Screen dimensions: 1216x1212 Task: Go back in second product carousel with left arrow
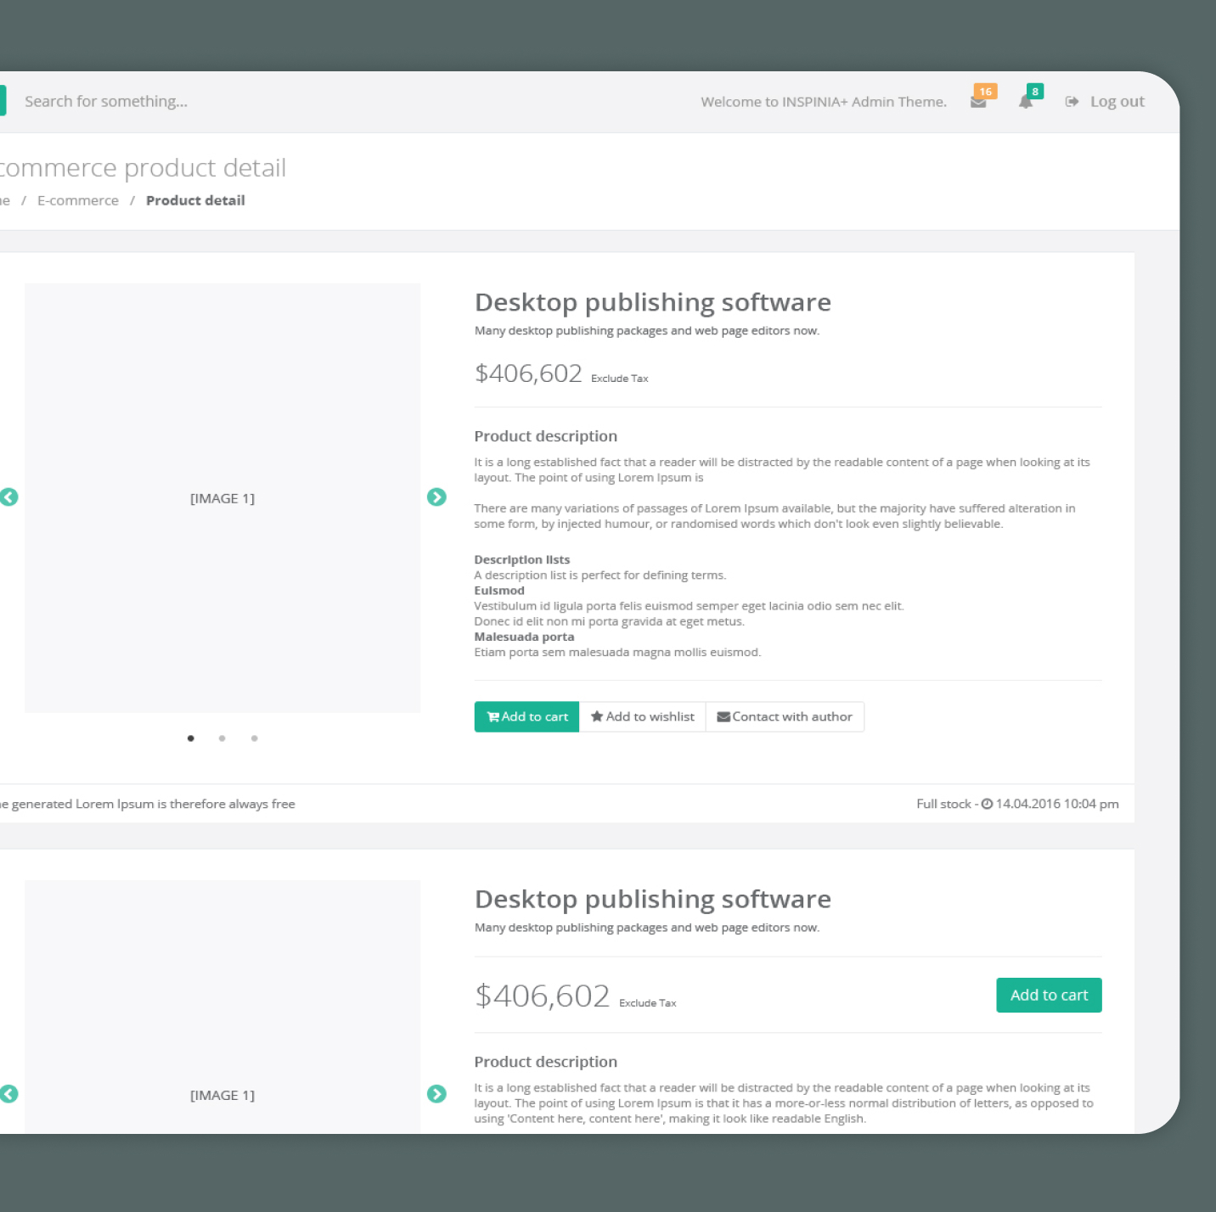point(9,1094)
